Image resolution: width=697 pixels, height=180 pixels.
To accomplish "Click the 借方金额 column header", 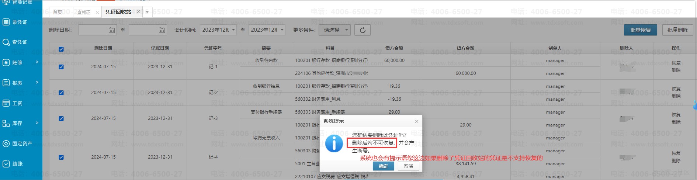I will pos(394,48).
